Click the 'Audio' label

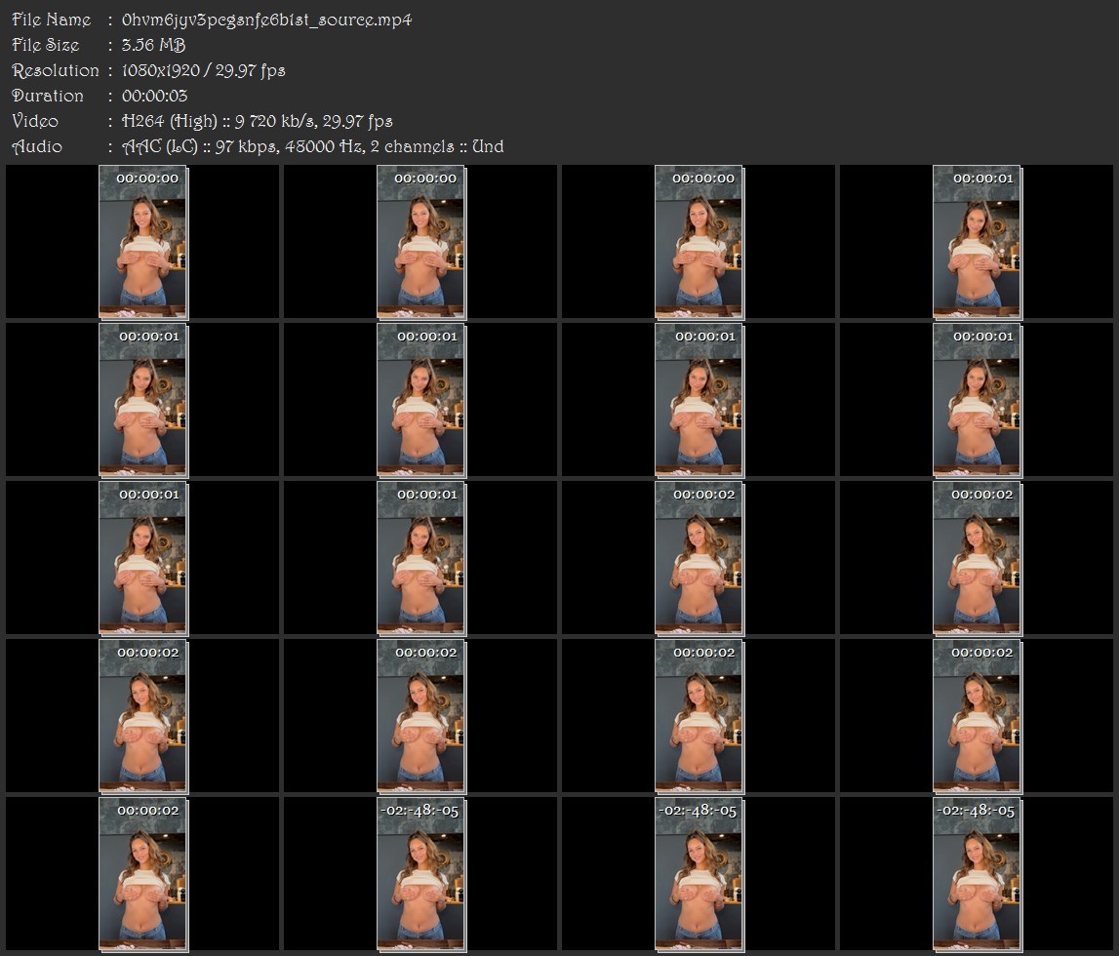click(x=37, y=146)
